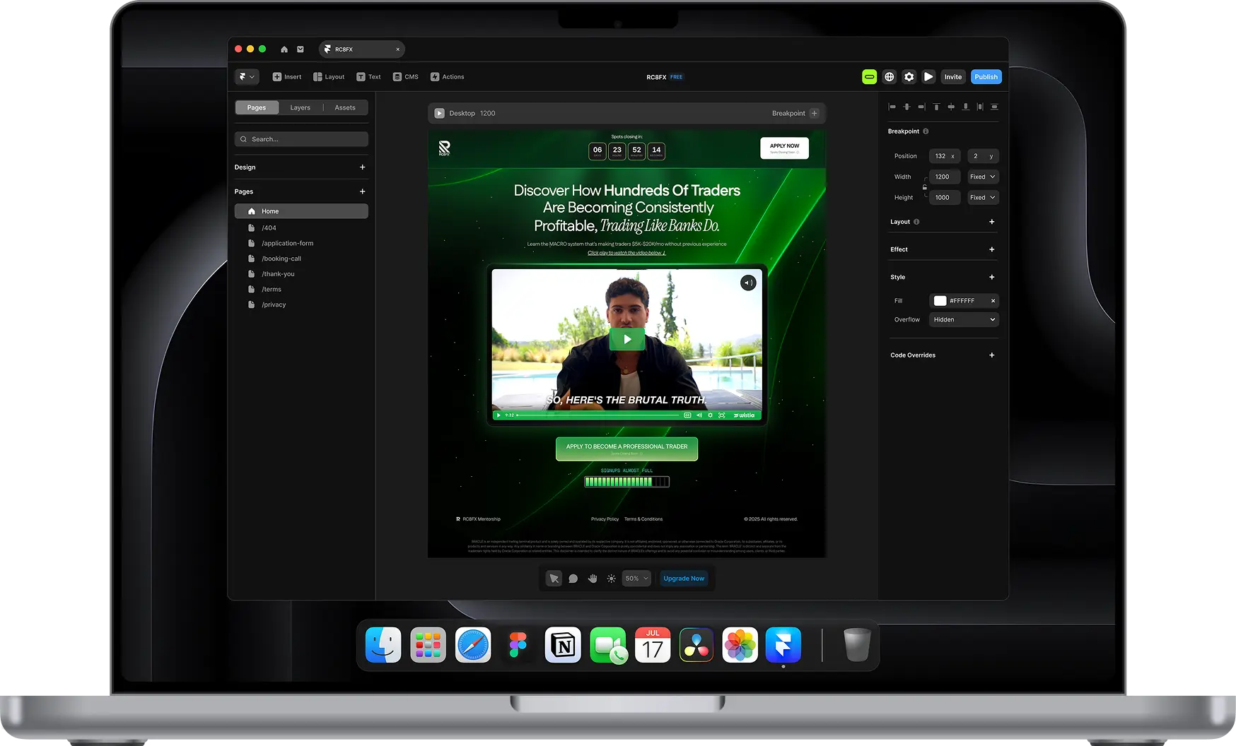Click the Preview play icon in toolbar
Image resolution: width=1236 pixels, height=746 pixels.
[929, 77]
